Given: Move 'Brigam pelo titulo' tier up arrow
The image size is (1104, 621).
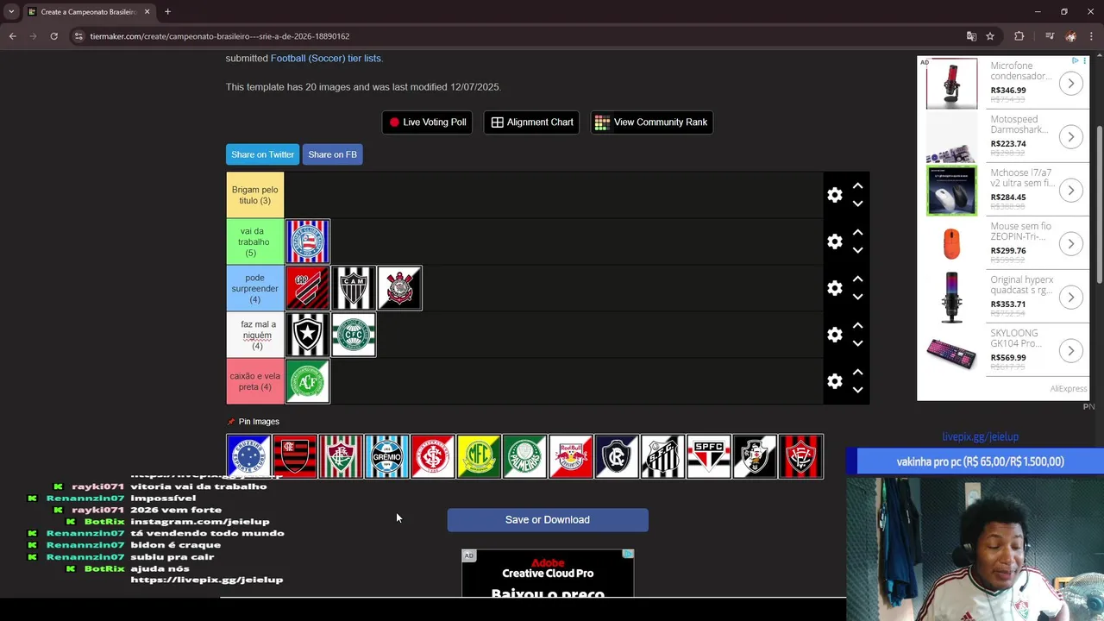Looking at the screenshot, I should click(x=857, y=185).
